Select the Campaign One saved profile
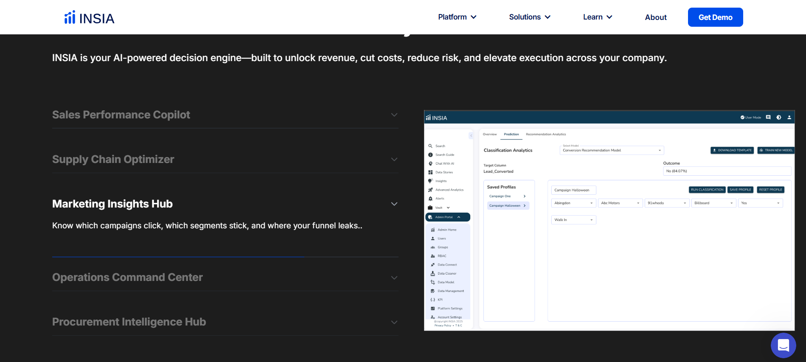This screenshot has height=362, width=806. (508, 196)
